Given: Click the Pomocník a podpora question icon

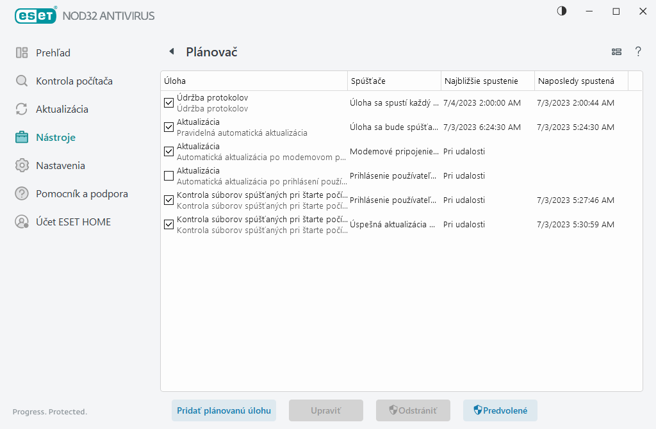Looking at the screenshot, I should click(x=22, y=193).
